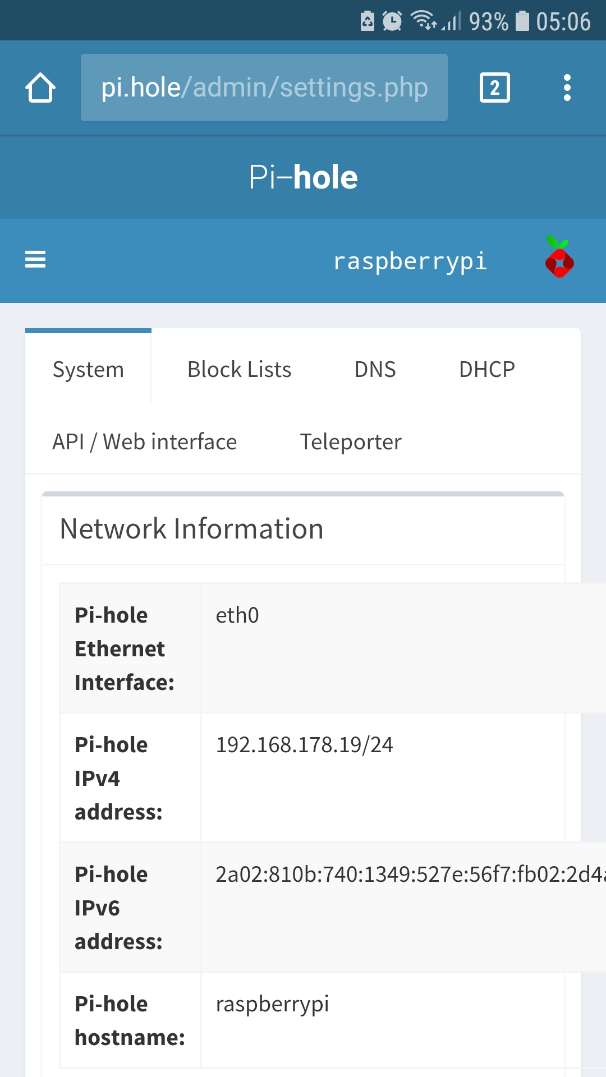Tap the battery status icon
Image resolution: width=606 pixels, height=1077 pixels.
pos(522,21)
